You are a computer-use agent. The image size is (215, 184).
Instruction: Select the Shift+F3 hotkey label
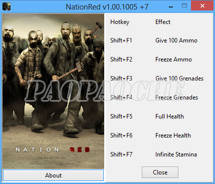[x=121, y=78]
